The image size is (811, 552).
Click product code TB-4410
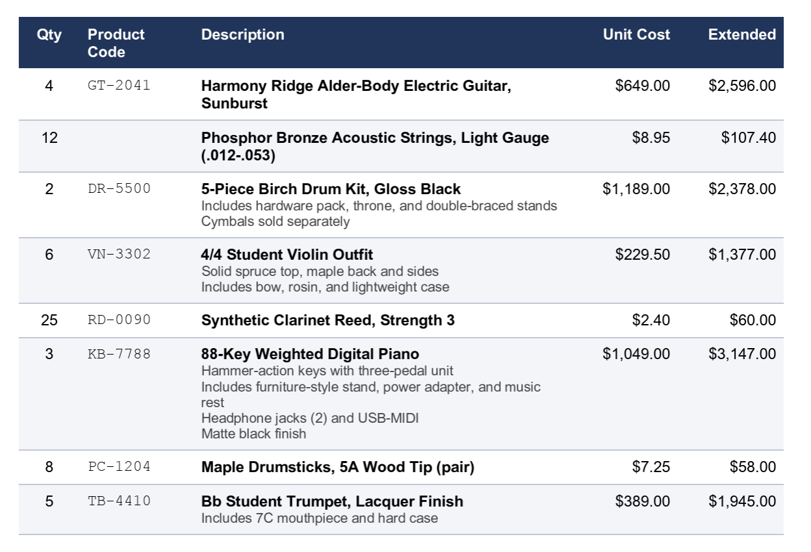[119, 501]
